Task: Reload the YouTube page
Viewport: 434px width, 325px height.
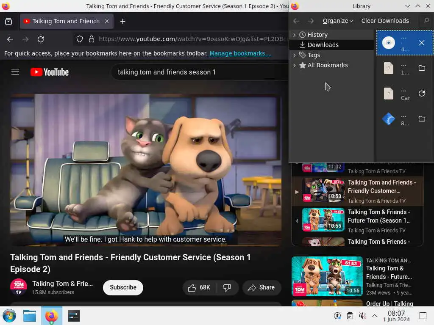Action: click(41, 39)
